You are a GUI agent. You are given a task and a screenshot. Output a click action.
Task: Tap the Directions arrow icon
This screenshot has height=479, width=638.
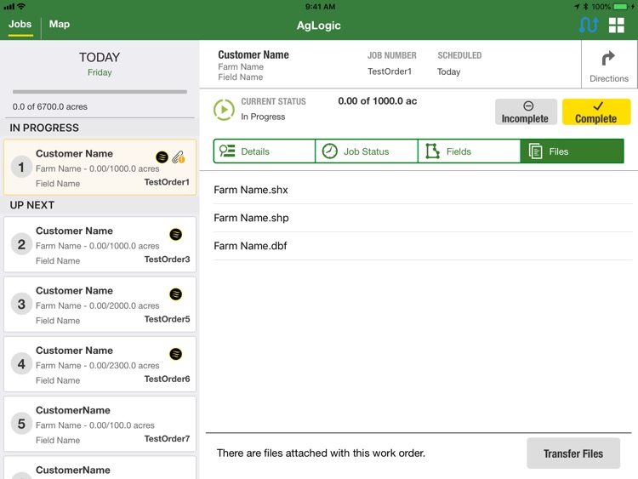[x=608, y=58]
